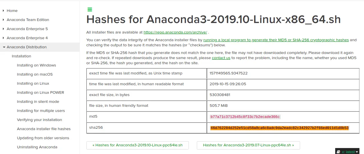Expand Anaconda Enterprise 5 section
Viewport: 364px width, 154px height.
3,29
